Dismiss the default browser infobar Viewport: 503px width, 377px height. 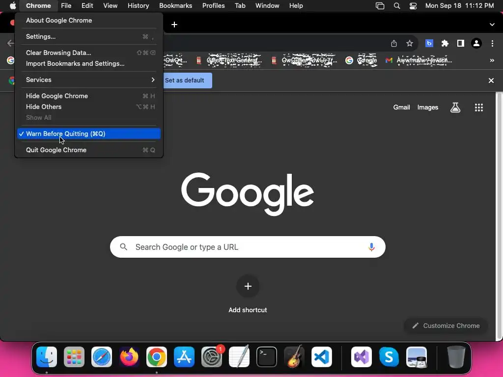(x=491, y=81)
